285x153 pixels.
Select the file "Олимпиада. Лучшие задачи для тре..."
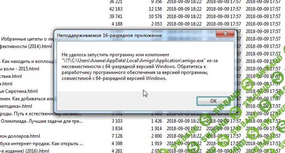pyautogui.click(x=42, y=121)
